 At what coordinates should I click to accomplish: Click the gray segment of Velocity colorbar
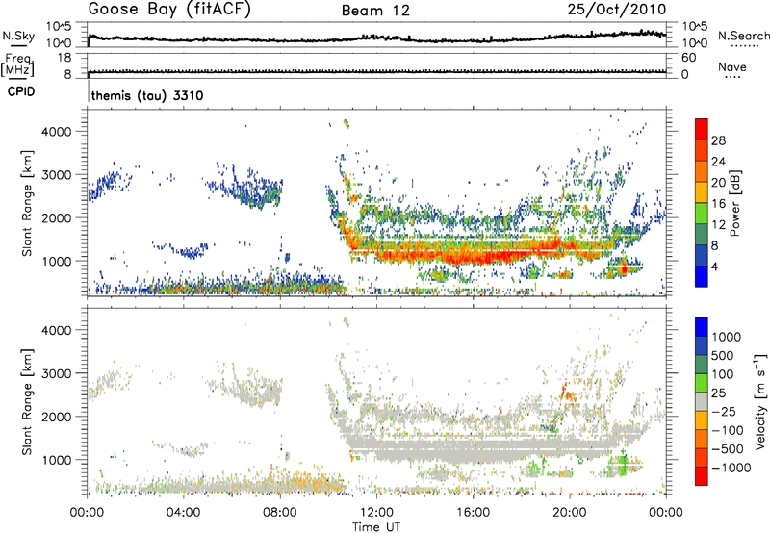[x=702, y=402]
